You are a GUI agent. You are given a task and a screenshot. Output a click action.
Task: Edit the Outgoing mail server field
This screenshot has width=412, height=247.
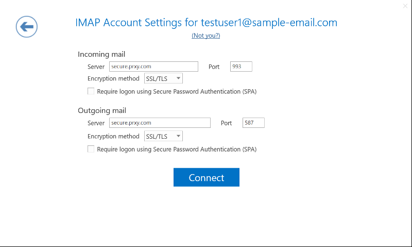pos(160,123)
